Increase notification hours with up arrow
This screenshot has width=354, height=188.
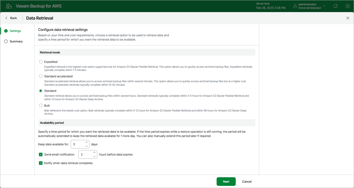tap(94, 153)
